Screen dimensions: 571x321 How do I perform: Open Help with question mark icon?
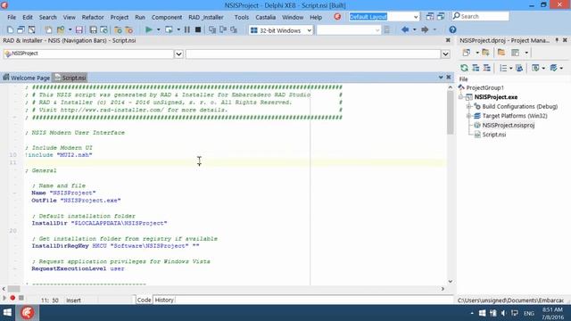pyautogui.click(x=452, y=29)
